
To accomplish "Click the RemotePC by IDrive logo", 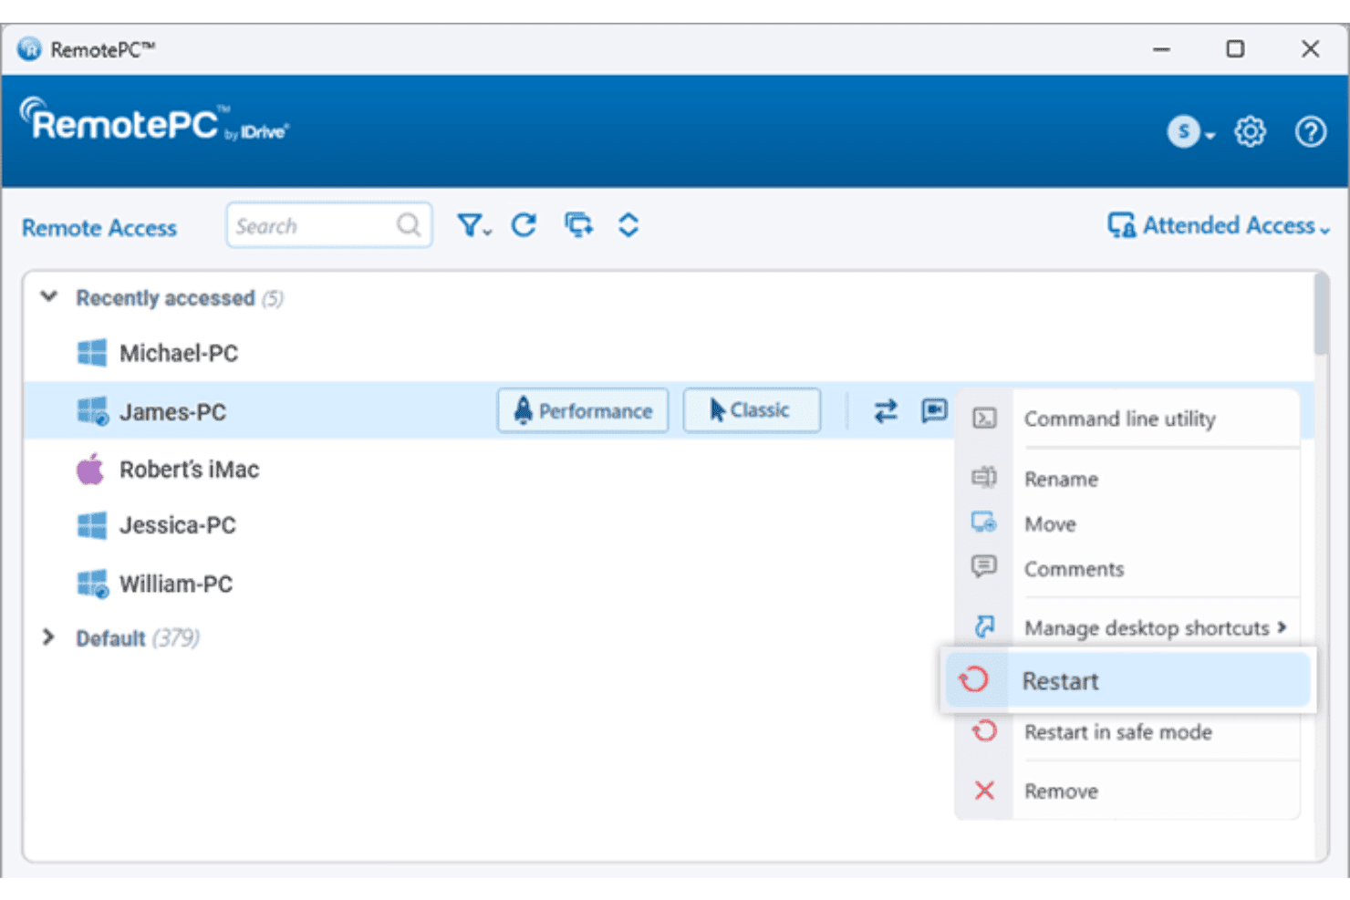I will 153,121.
